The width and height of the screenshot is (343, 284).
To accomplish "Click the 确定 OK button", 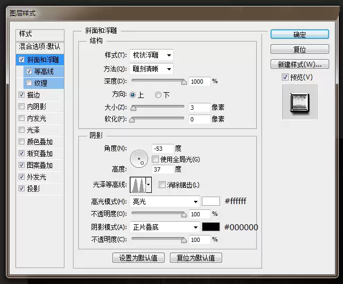I will [x=300, y=34].
